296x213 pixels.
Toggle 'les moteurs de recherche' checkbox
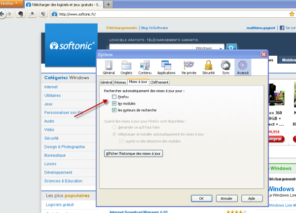click(x=114, y=110)
